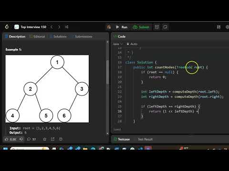Share the problem via share icon
Viewport: 229px width, 171px height.
pos(52,139)
